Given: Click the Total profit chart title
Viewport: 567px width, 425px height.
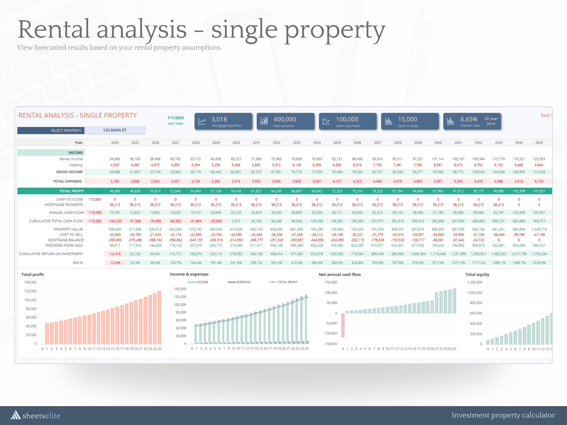Looking at the screenshot, I should pos(32,274).
